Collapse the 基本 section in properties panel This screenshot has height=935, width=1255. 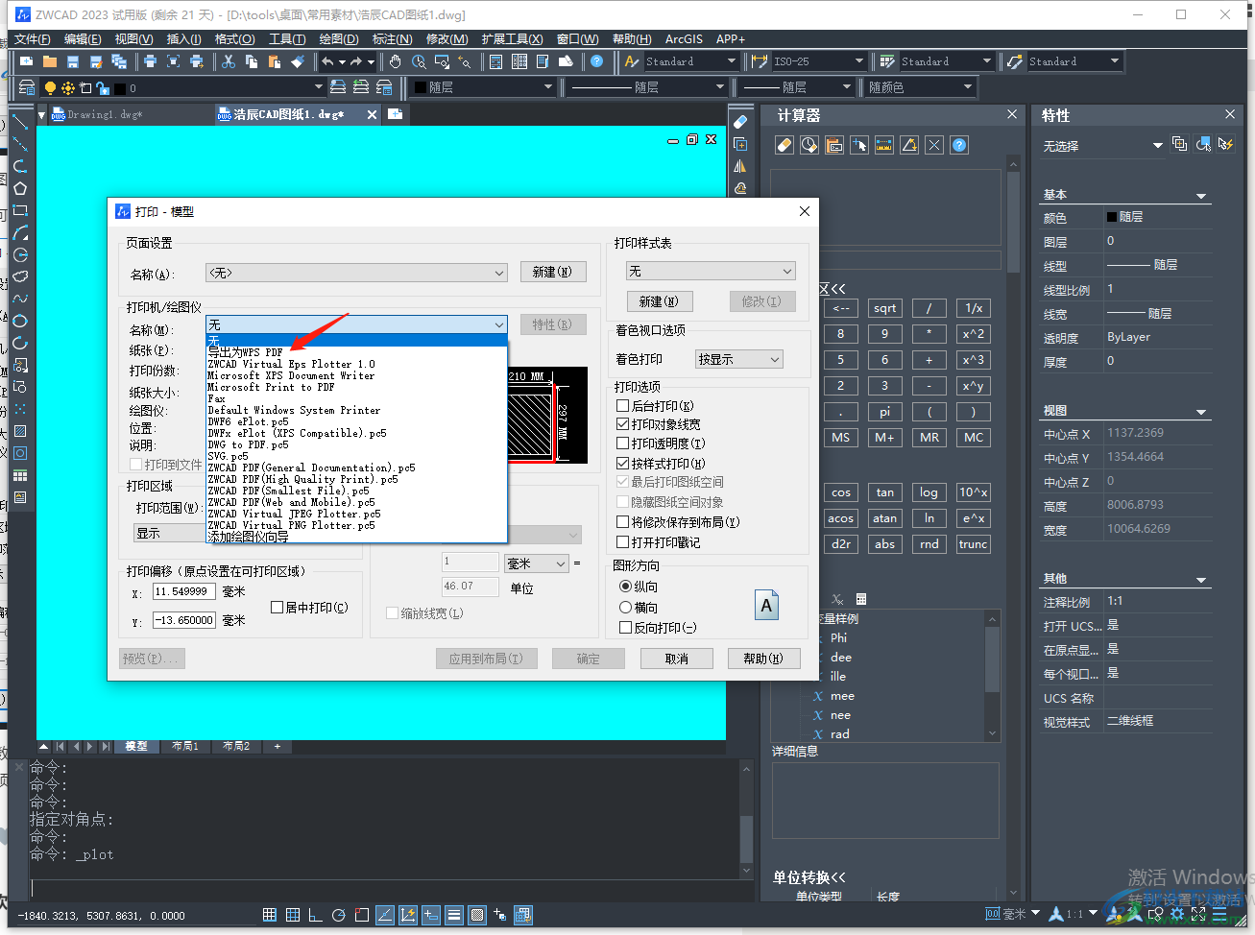1201,197
